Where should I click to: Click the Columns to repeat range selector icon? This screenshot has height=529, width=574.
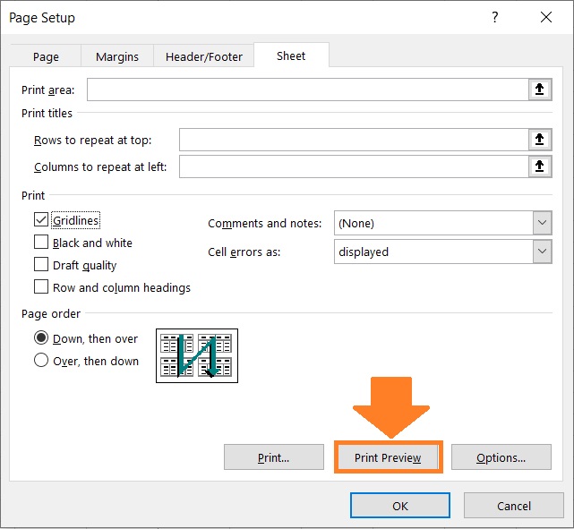(x=540, y=166)
